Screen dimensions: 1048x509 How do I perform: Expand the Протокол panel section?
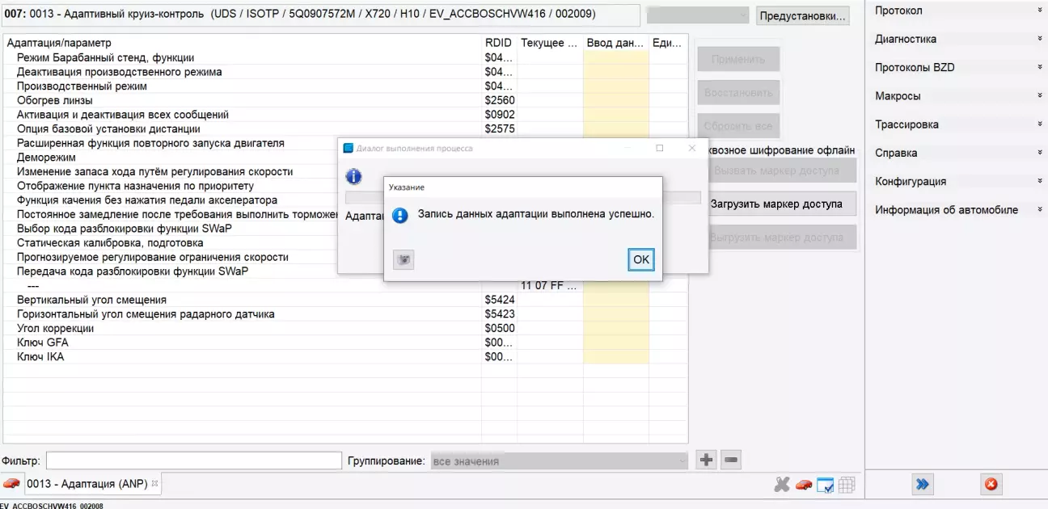(956, 11)
